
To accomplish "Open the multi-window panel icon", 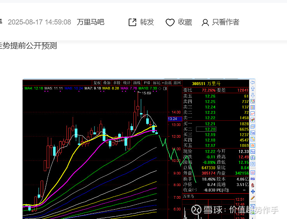I will (x=253, y=126).
